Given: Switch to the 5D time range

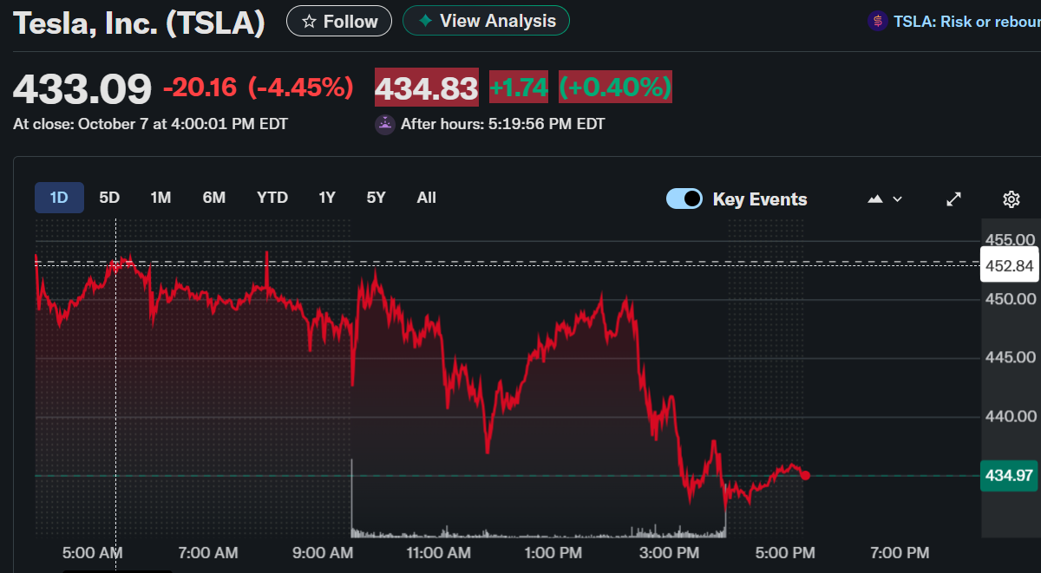Looking at the screenshot, I should click(x=109, y=198).
